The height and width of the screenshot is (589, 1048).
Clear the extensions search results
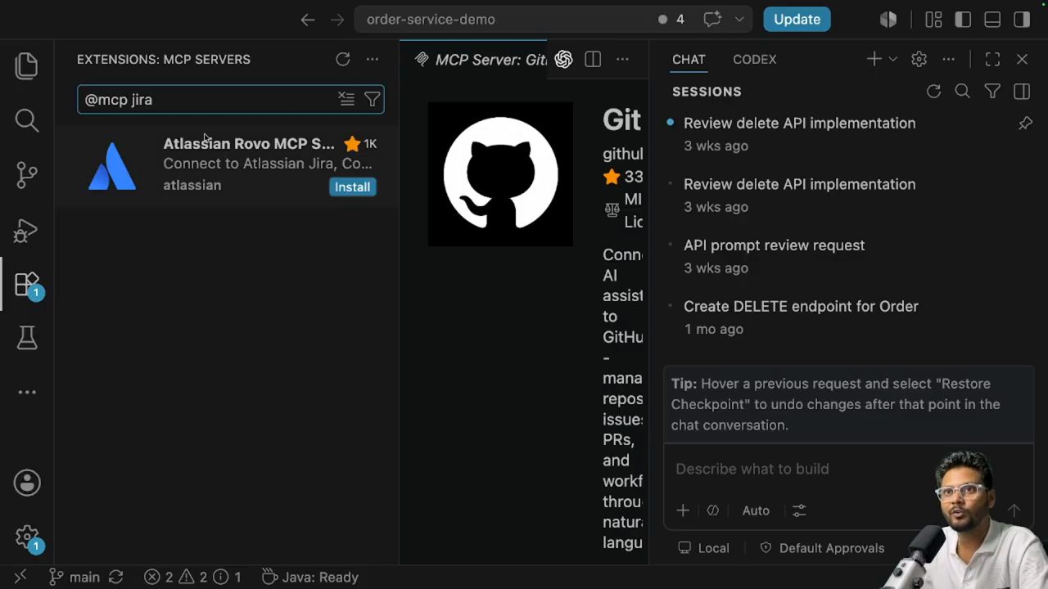pyautogui.click(x=346, y=99)
